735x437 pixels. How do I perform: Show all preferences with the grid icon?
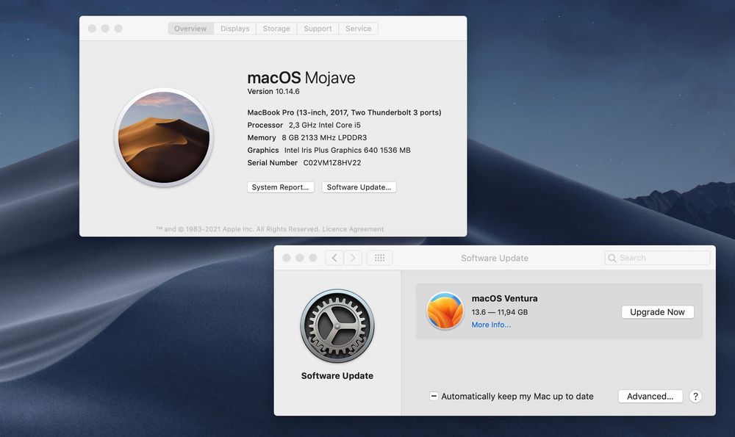(x=380, y=258)
